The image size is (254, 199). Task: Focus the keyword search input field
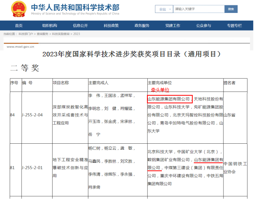click(x=199, y=9)
